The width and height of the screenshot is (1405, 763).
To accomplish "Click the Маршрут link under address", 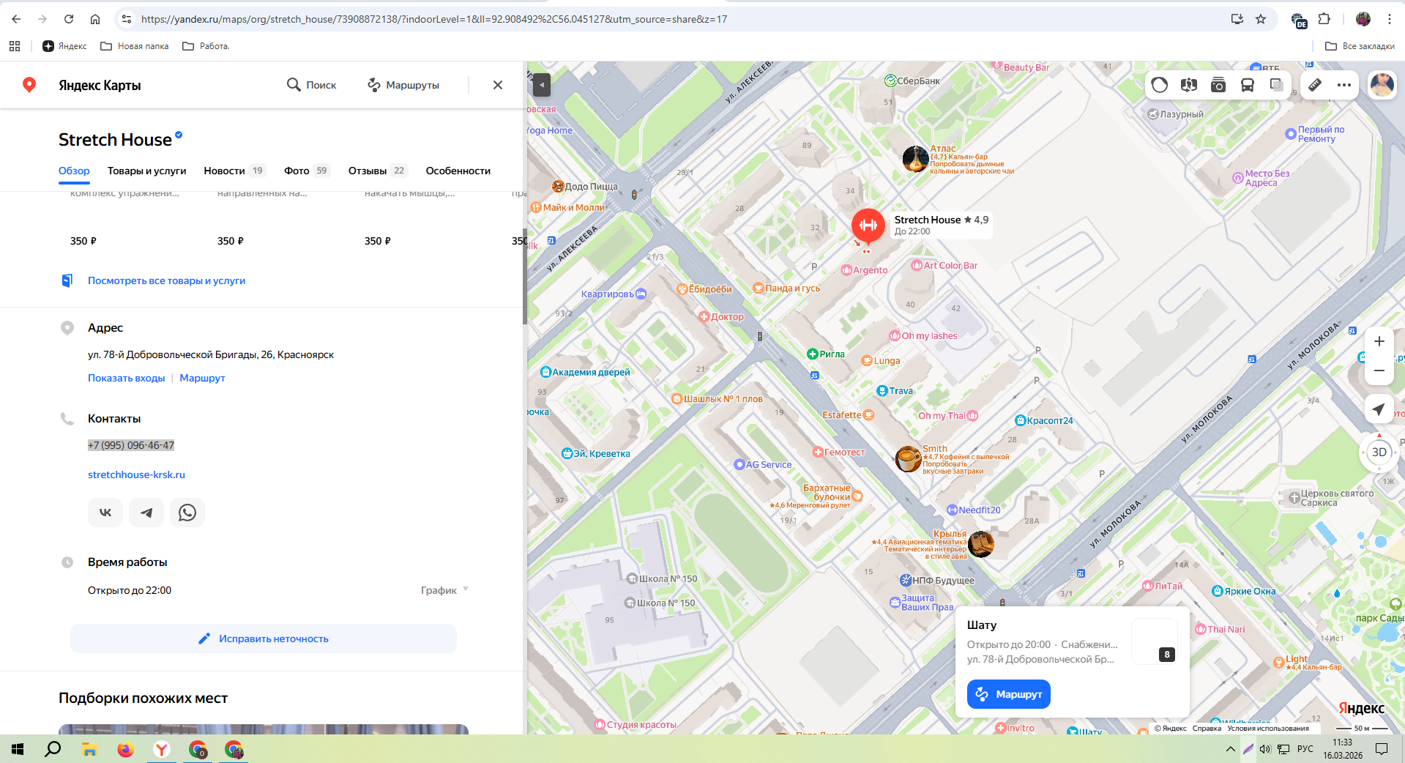I will coord(202,378).
